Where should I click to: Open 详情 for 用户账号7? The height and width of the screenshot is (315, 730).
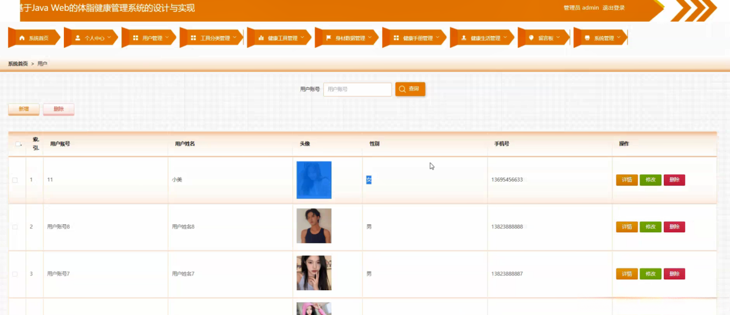pos(627,274)
